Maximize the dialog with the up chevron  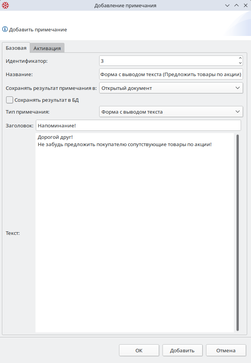[x=237, y=5]
